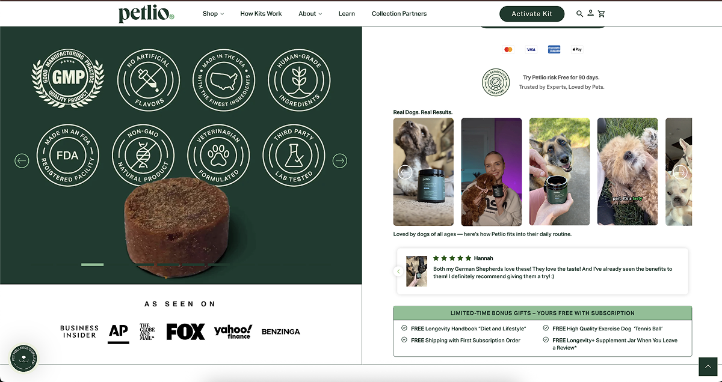Click the Benzinga logo

click(x=281, y=332)
